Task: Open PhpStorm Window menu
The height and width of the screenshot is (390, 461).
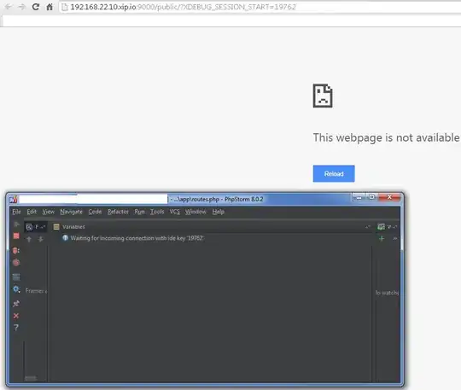Action: click(x=195, y=212)
